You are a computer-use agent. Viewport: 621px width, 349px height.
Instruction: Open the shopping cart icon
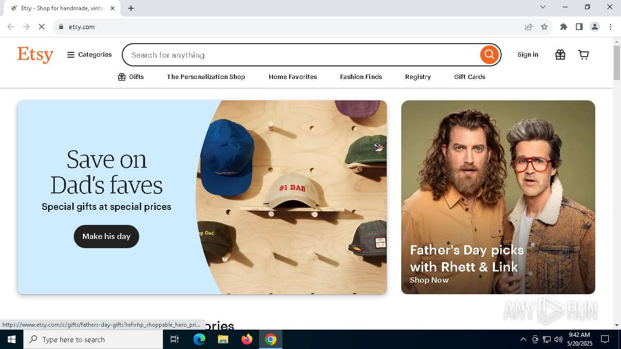coord(584,55)
